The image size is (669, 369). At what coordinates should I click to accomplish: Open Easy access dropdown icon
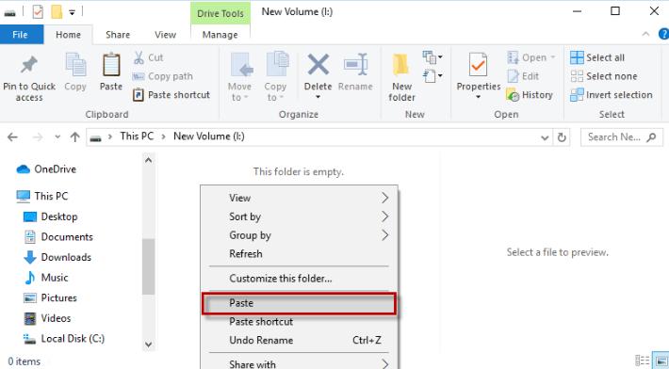click(432, 76)
